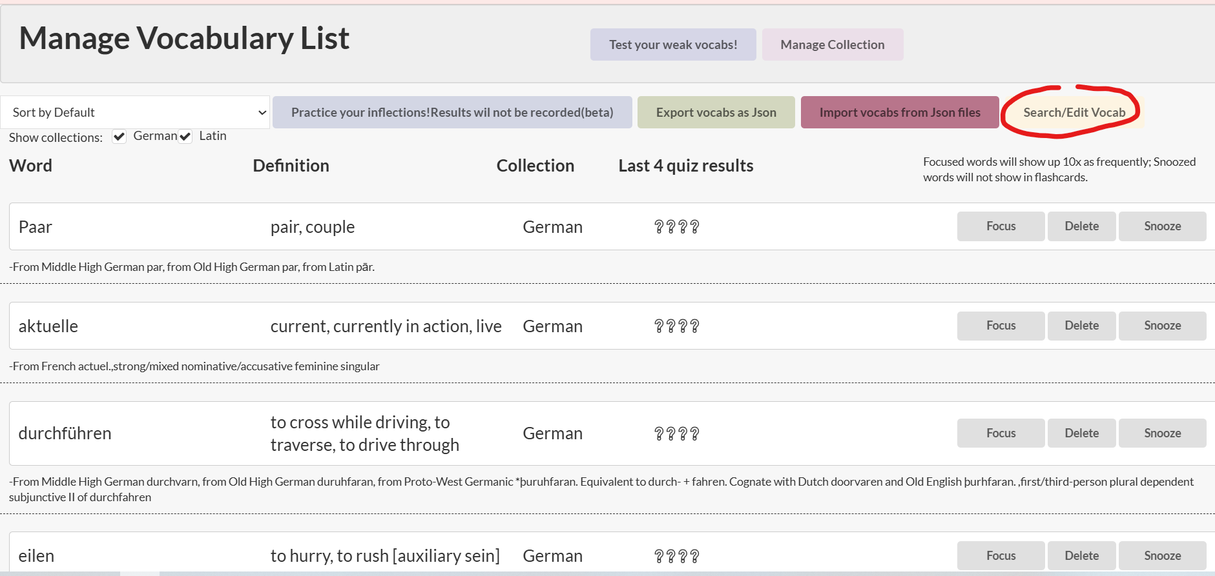This screenshot has width=1215, height=576.
Task: Import vocabs from Json files
Action: point(900,112)
